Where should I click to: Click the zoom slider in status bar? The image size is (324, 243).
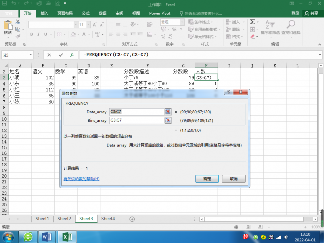pos(287,227)
